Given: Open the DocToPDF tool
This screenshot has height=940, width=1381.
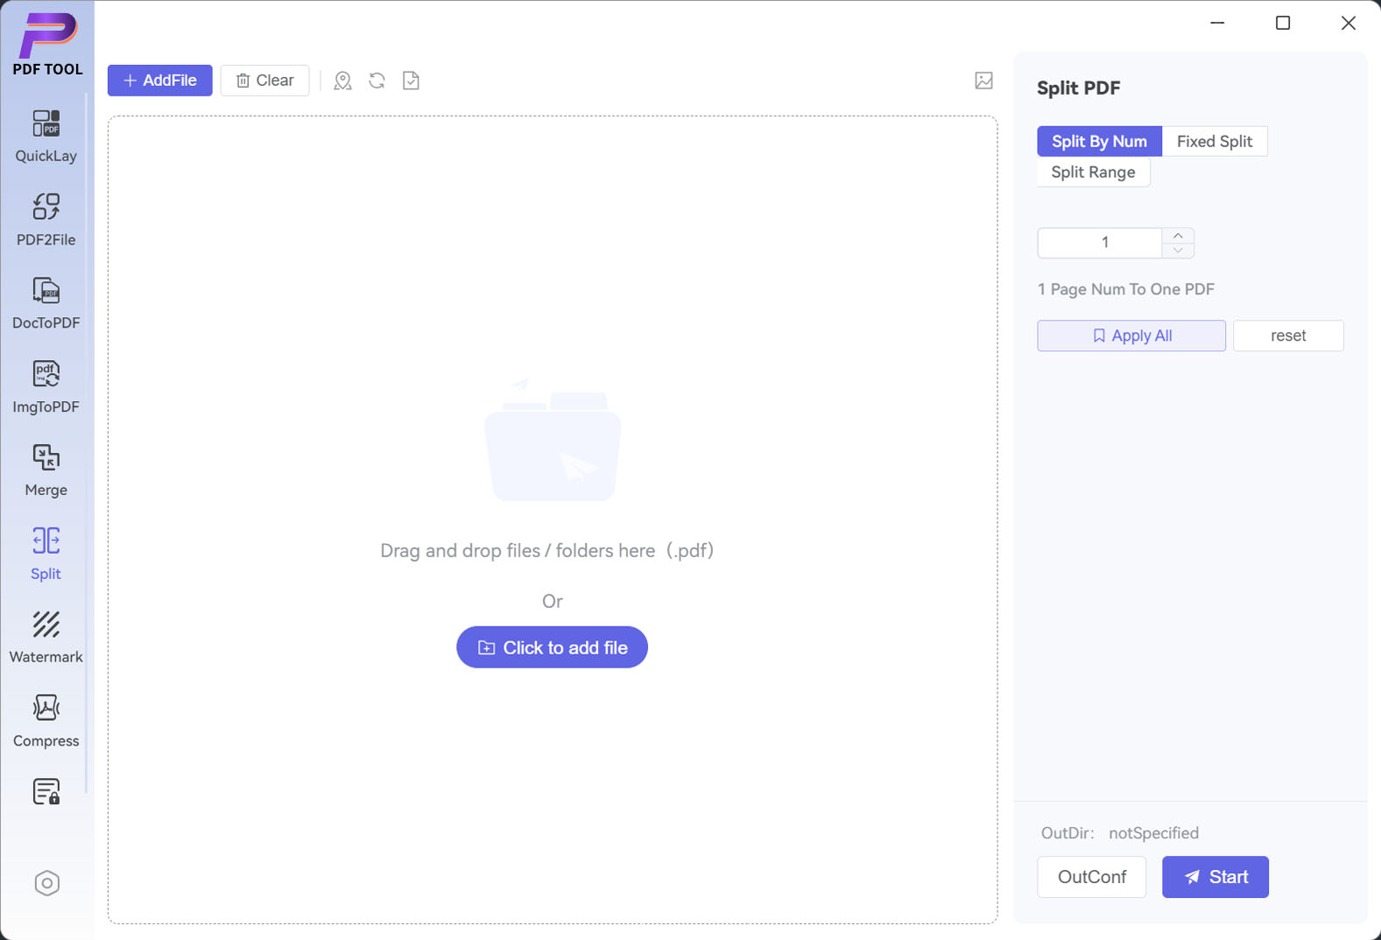Looking at the screenshot, I should (46, 303).
